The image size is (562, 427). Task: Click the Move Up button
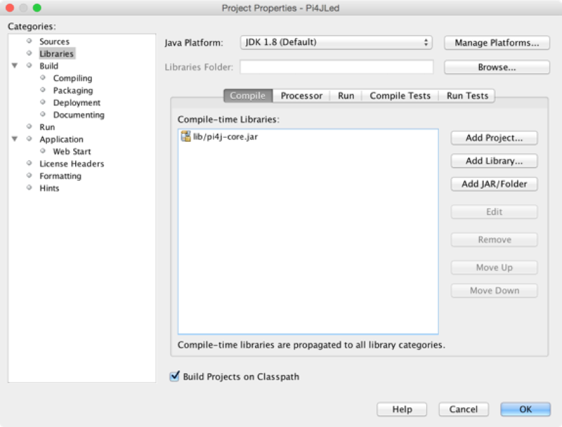[494, 268]
